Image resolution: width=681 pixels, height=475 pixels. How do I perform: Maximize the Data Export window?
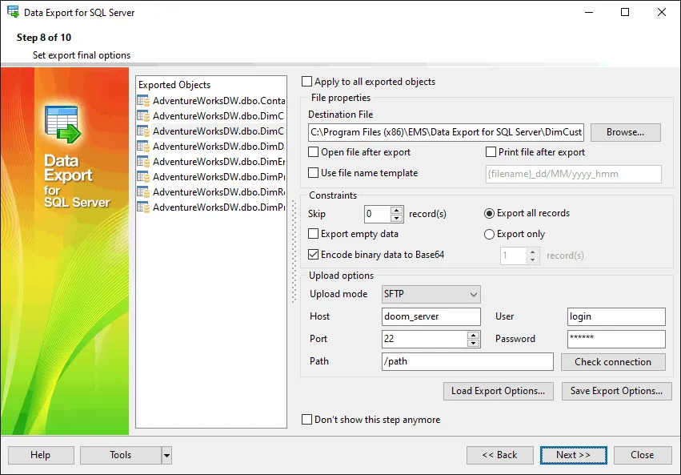(625, 12)
